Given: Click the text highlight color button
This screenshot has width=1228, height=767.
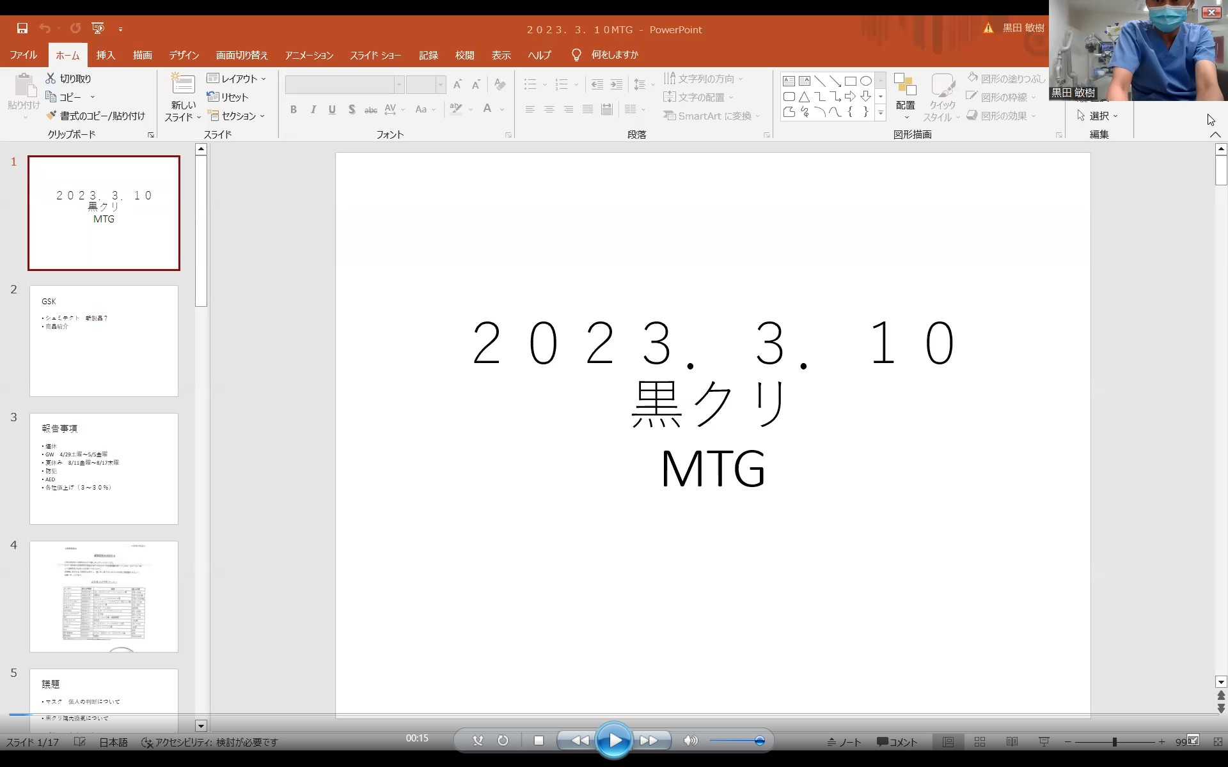Looking at the screenshot, I should coord(455,109).
